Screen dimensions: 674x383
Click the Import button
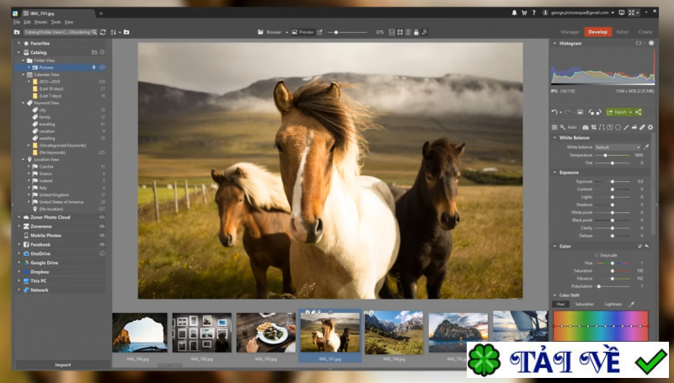tap(63, 364)
